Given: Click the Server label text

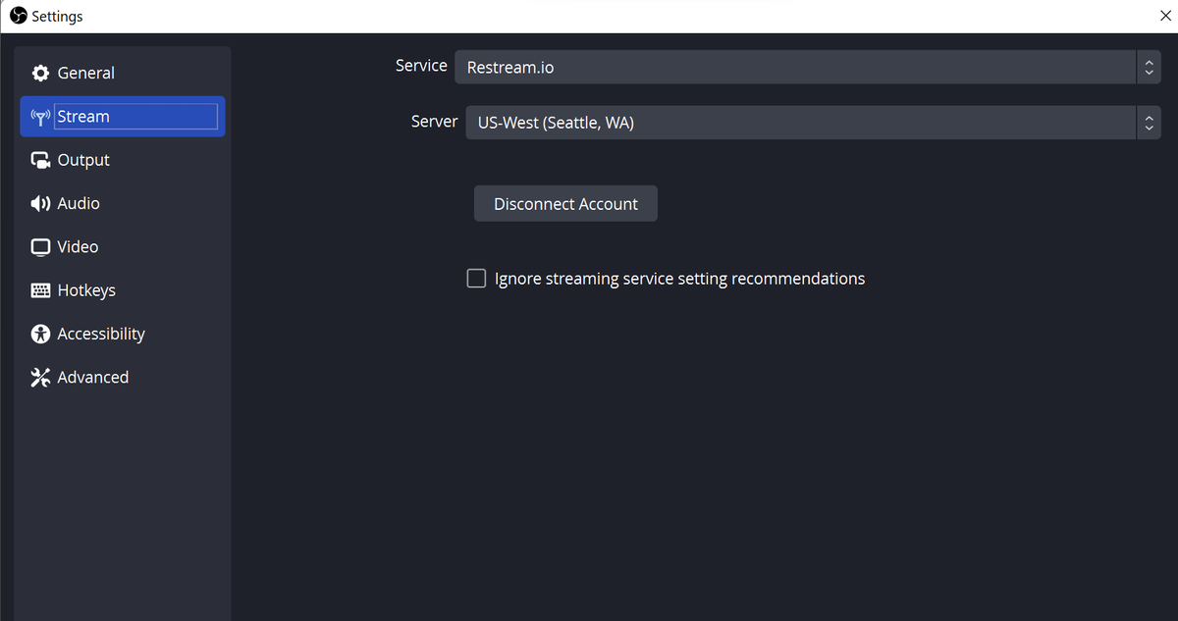Looking at the screenshot, I should [435, 122].
